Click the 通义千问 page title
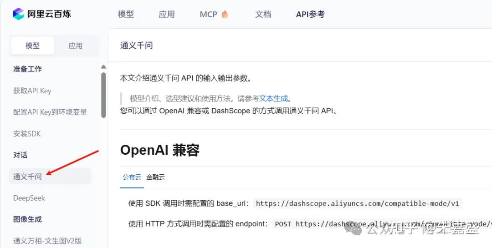The image size is (492, 248). [x=137, y=46]
